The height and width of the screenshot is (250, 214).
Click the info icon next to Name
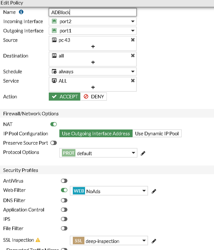pyautogui.click(x=21, y=12)
